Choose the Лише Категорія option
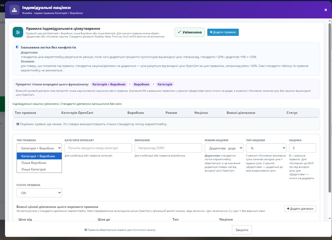This screenshot has height=240, width=332. pos(39,169)
